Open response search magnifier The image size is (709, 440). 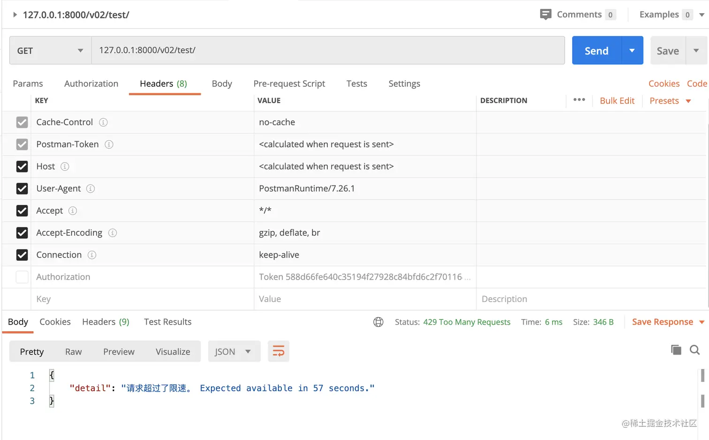pos(694,349)
